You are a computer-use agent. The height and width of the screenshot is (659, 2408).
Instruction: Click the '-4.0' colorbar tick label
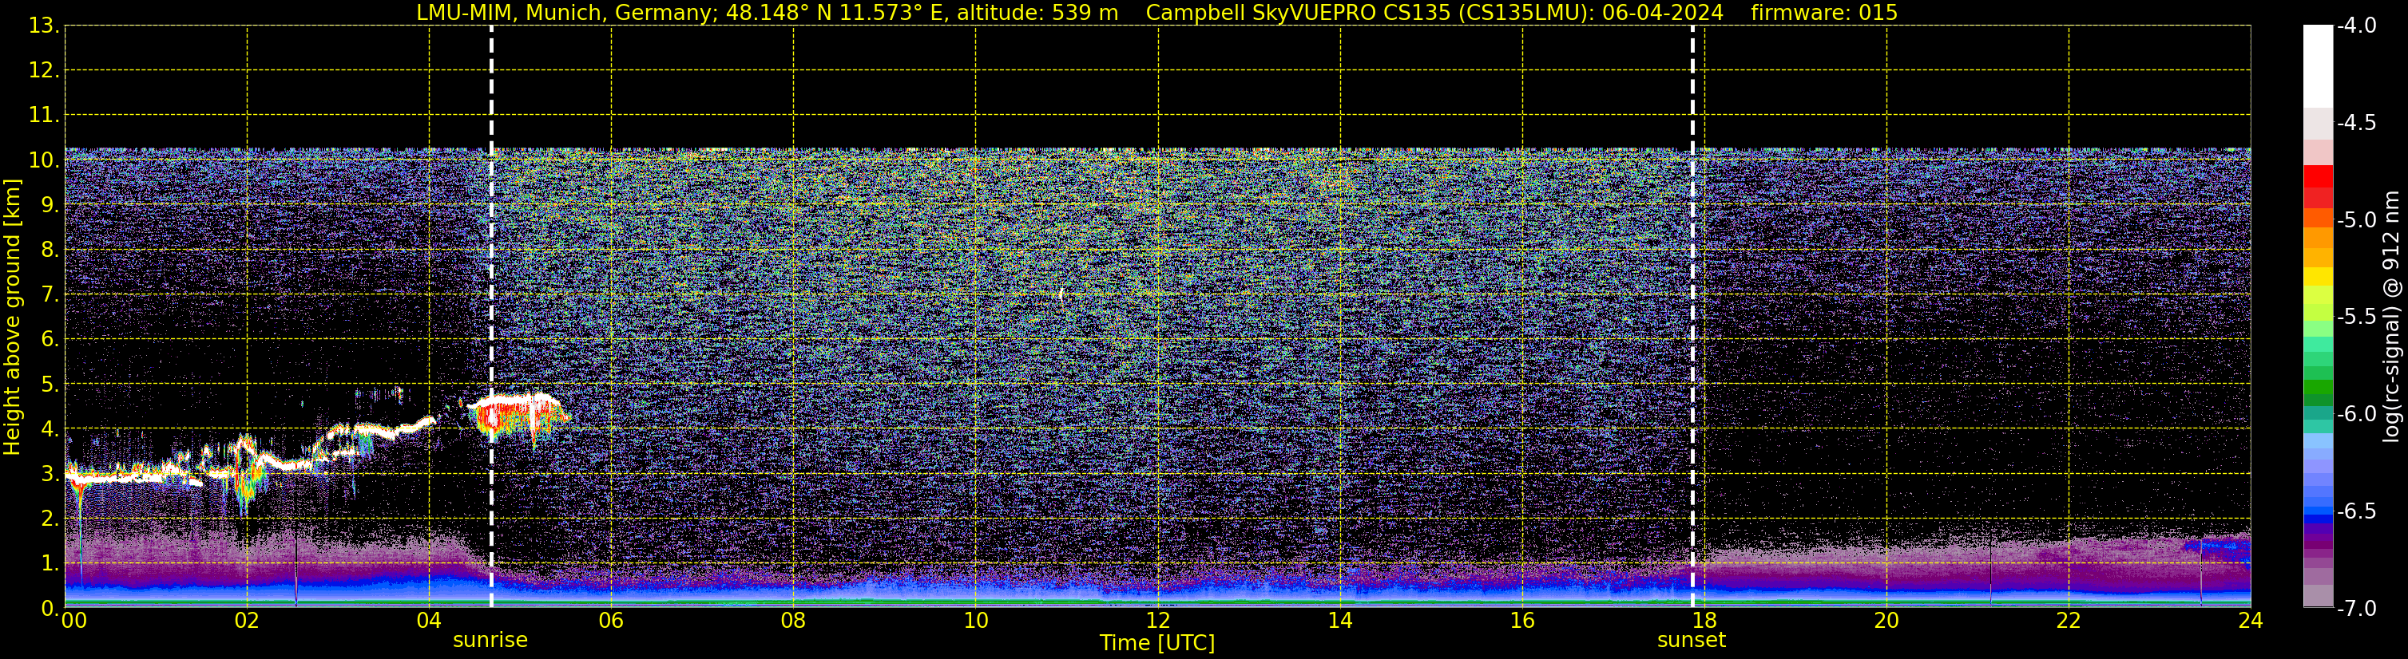point(2357,26)
